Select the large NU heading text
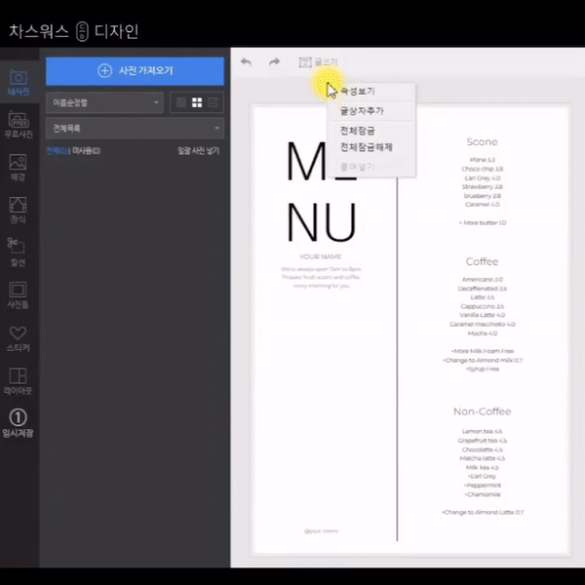This screenshot has width=585, height=585. (x=322, y=222)
